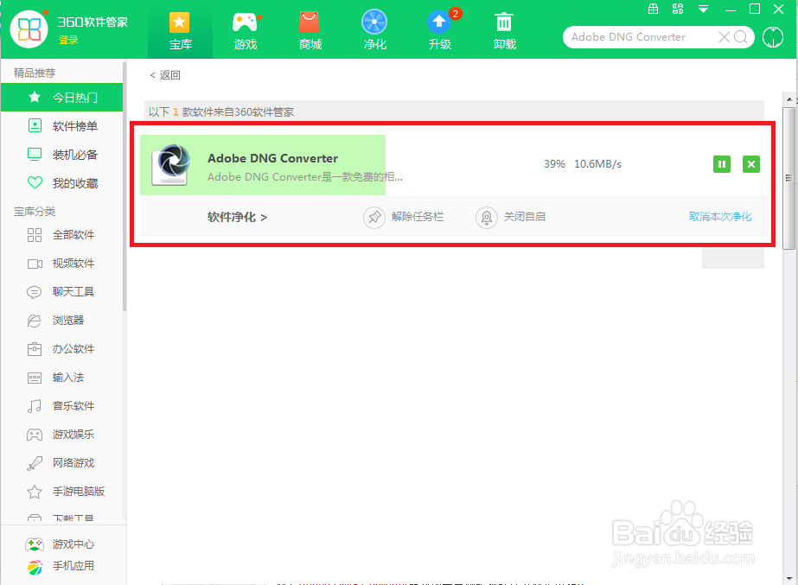Clear the search box with X icon
The width and height of the screenshot is (798, 585).
(x=724, y=36)
